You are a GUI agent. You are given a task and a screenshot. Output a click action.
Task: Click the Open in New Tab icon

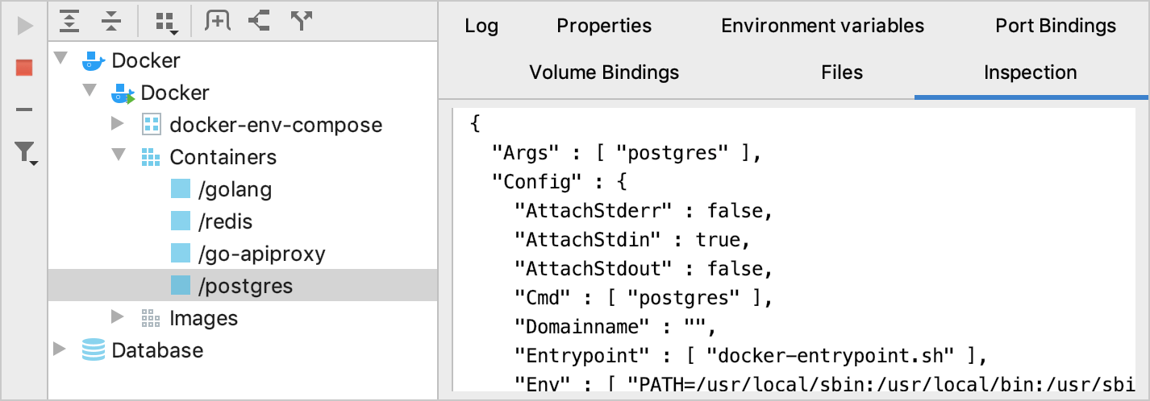[x=217, y=22]
